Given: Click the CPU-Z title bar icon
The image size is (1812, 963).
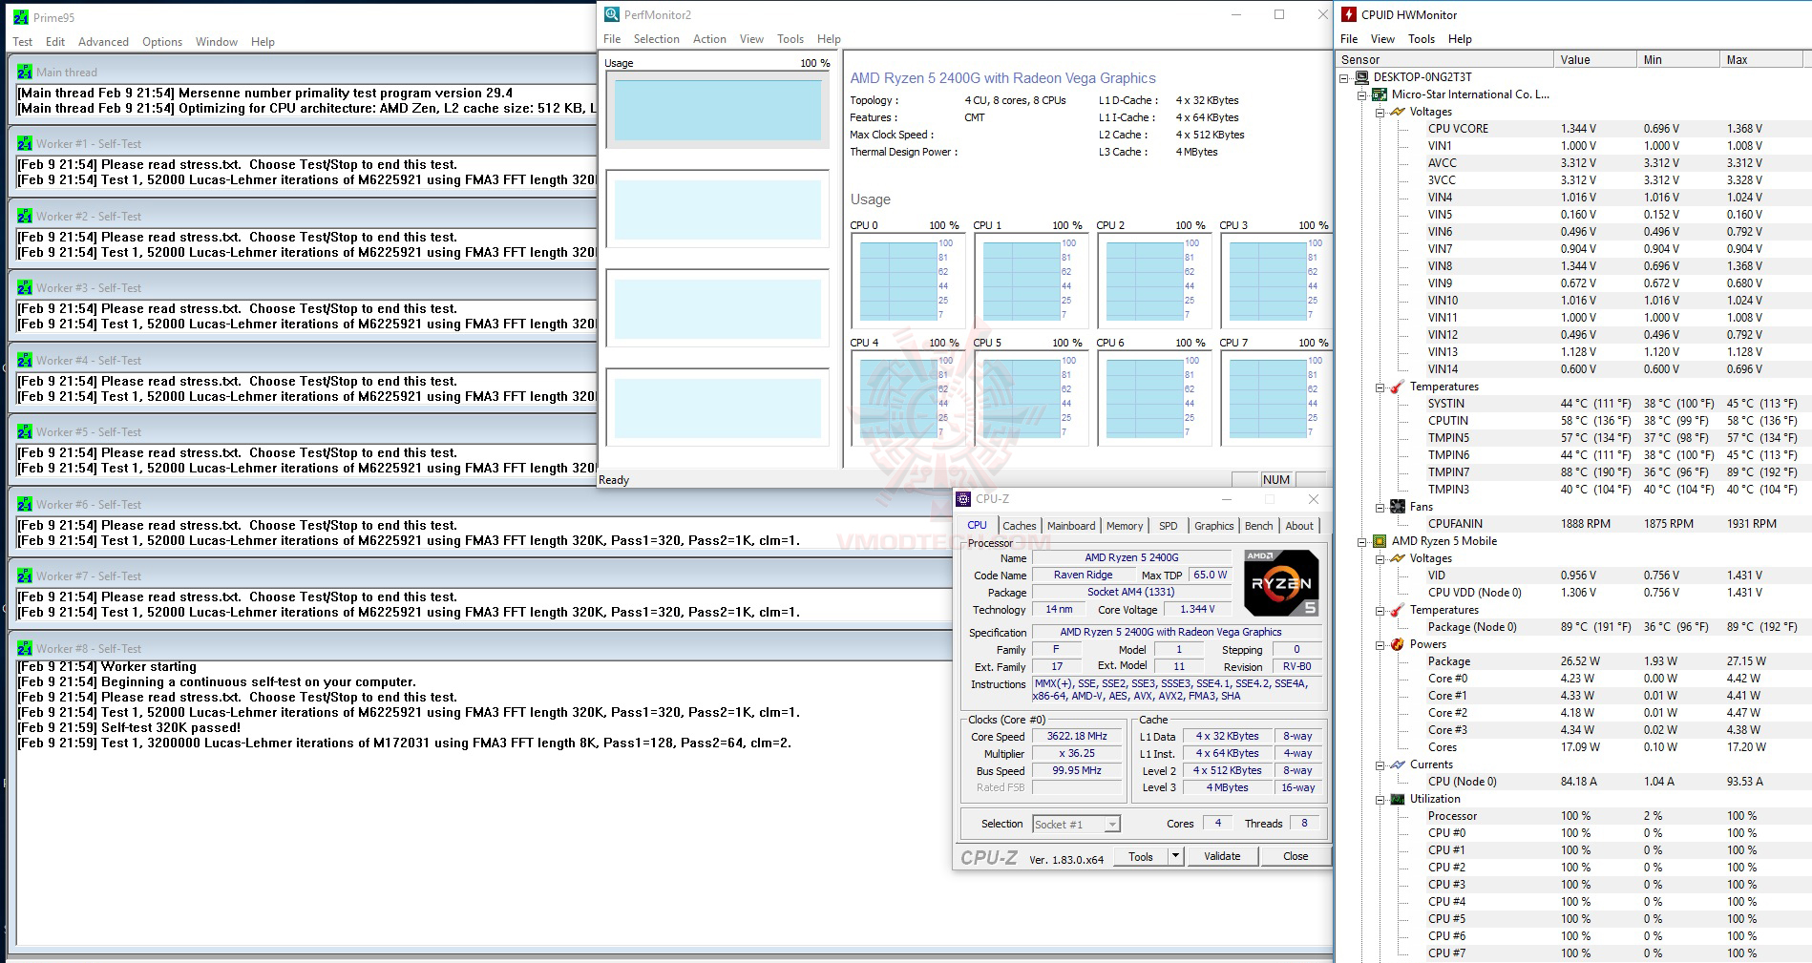Looking at the screenshot, I should (964, 499).
